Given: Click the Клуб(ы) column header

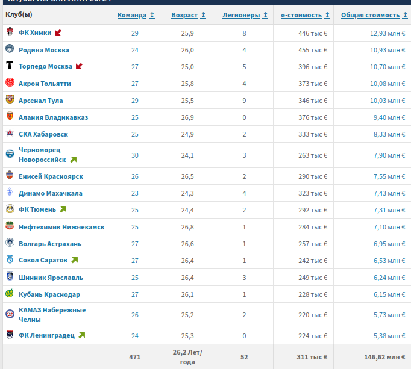Looking at the screenshot, I should tap(19, 14).
